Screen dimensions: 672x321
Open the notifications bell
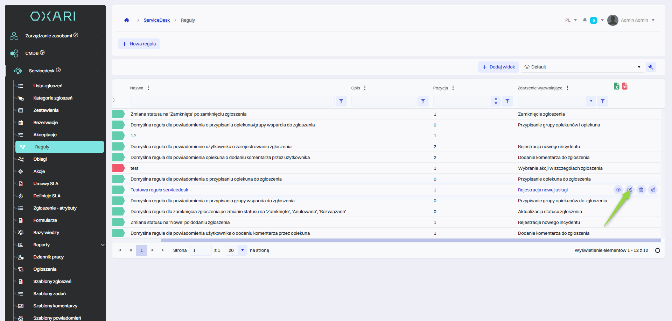(x=584, y=20)
